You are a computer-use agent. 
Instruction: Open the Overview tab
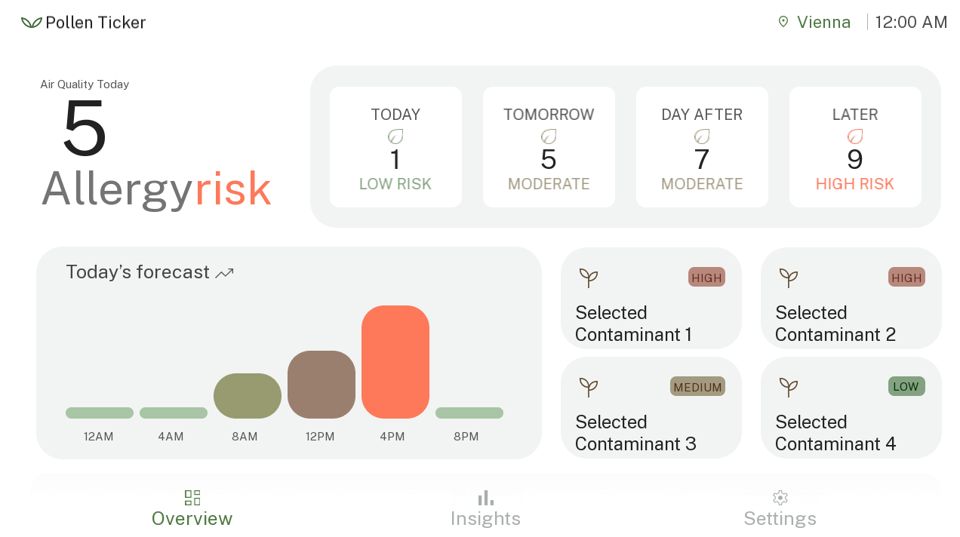pyautogui.click(x=192, y=508)
